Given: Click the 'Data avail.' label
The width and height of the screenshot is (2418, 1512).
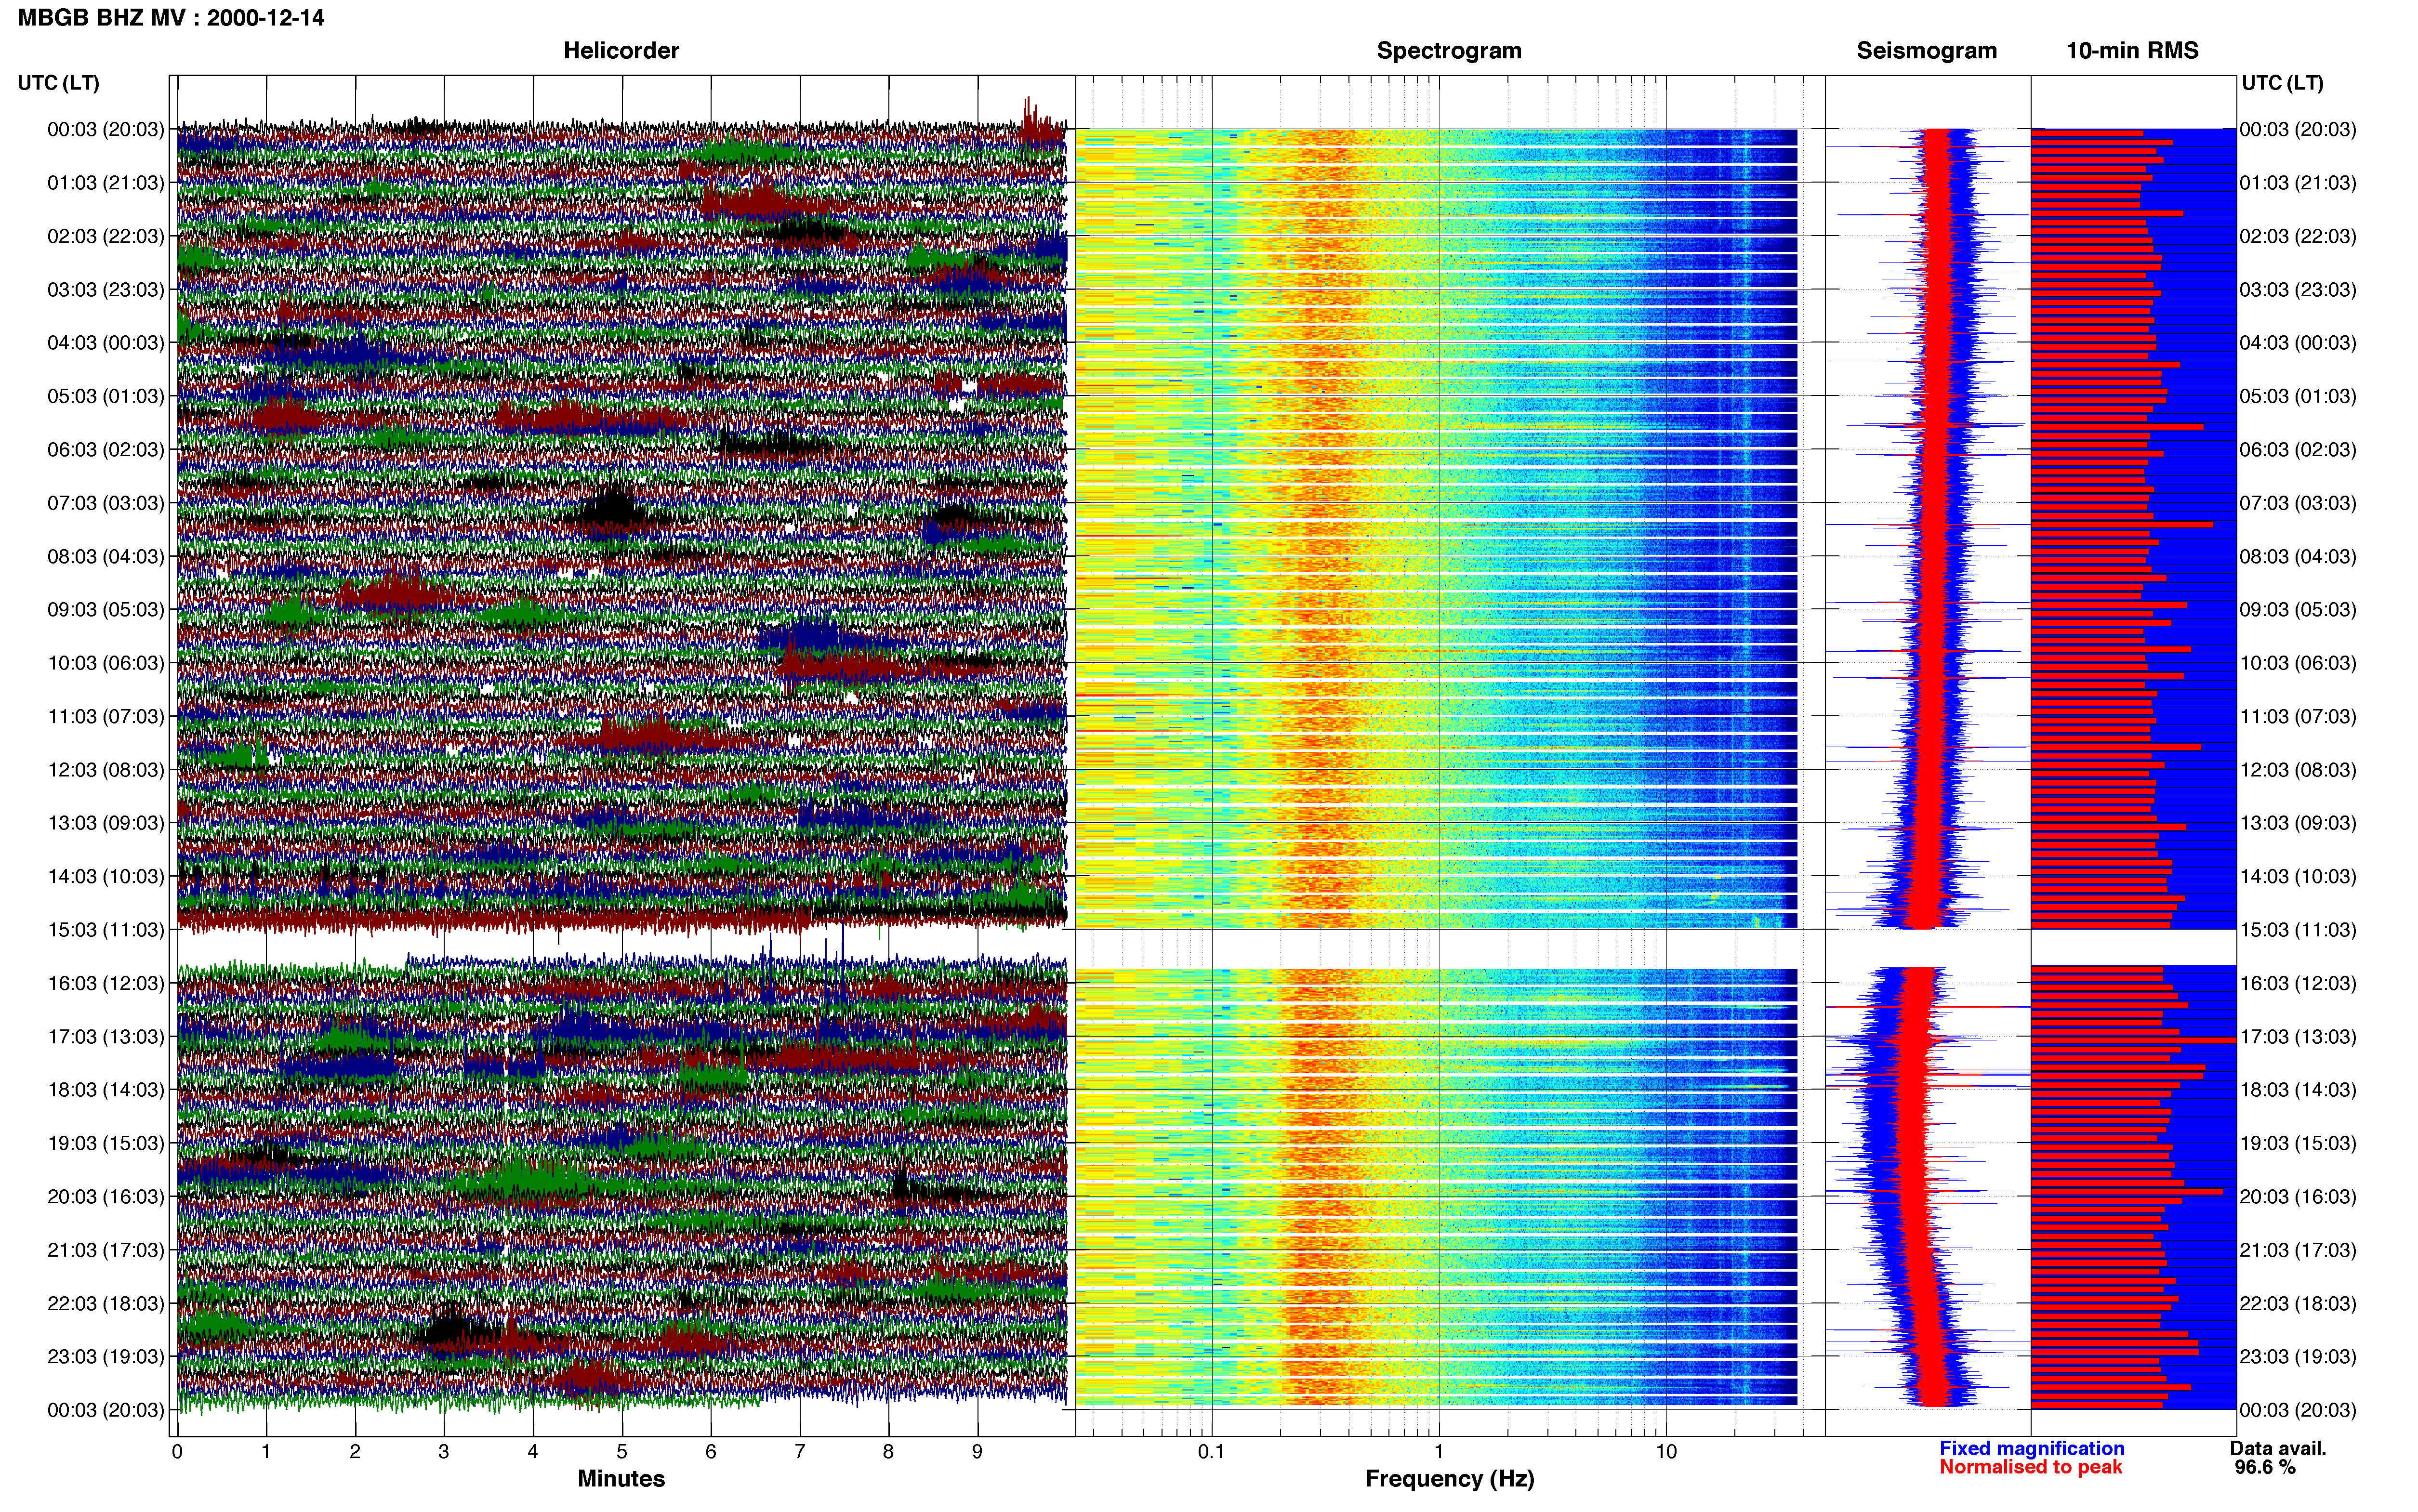Looking at the screenshot, I should pos(2278,1448).
